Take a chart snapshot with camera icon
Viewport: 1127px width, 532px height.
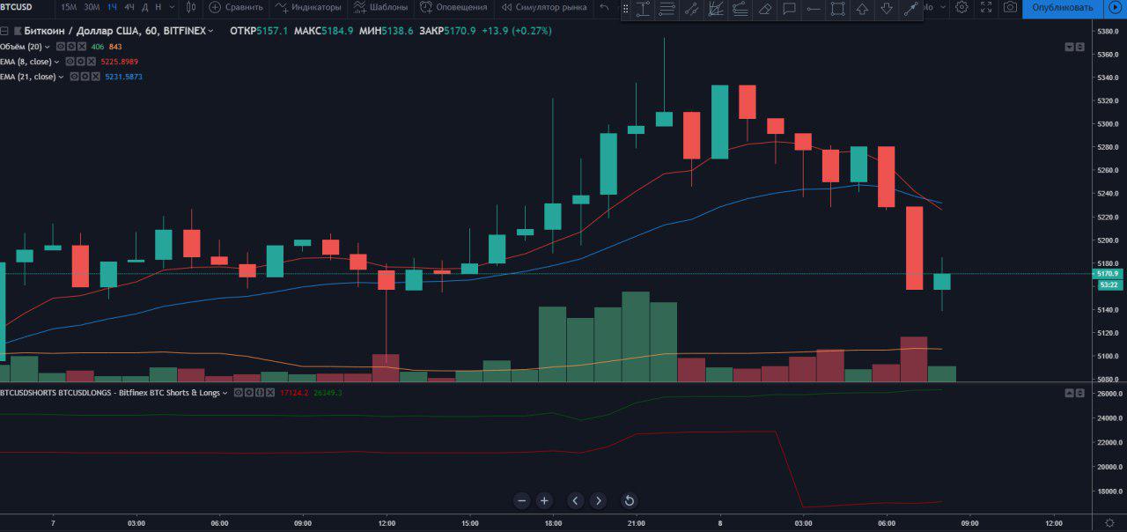(x=1010, y=7)
